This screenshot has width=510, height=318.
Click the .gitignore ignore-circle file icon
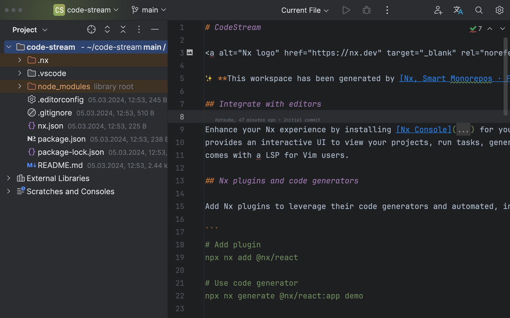click(x=32, y=113)
